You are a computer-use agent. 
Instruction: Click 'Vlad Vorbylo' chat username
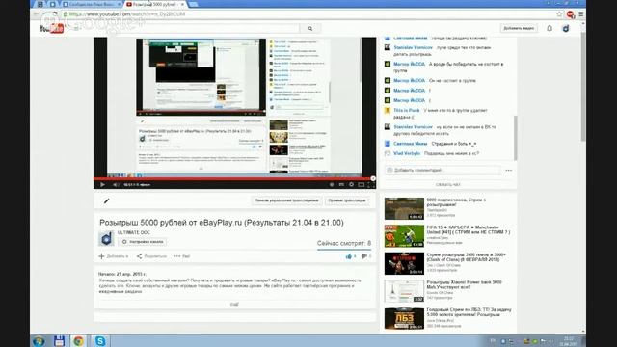407,153
